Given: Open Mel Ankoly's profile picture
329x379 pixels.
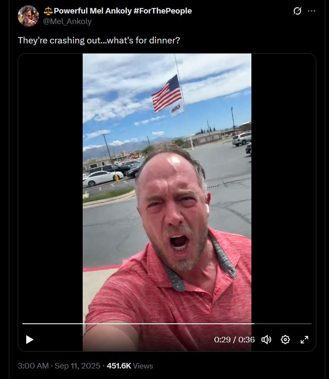Looking at the screenshot, I should point(28,16).
